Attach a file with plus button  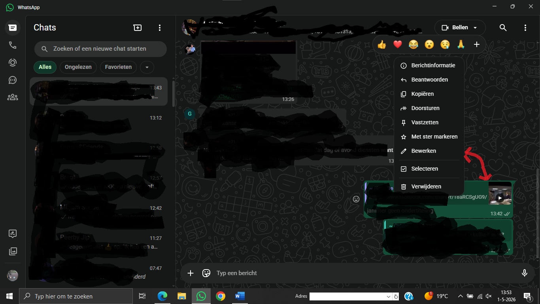tap(191, 273)
